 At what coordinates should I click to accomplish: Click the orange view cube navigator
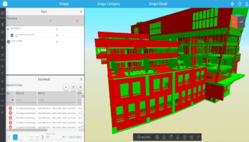pyautogui.click(x=236, y=21)
